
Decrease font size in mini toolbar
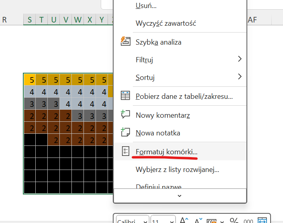[198, 220]
